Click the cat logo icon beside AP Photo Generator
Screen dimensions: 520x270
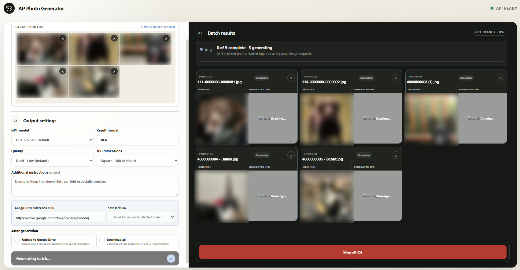[9, 8]
